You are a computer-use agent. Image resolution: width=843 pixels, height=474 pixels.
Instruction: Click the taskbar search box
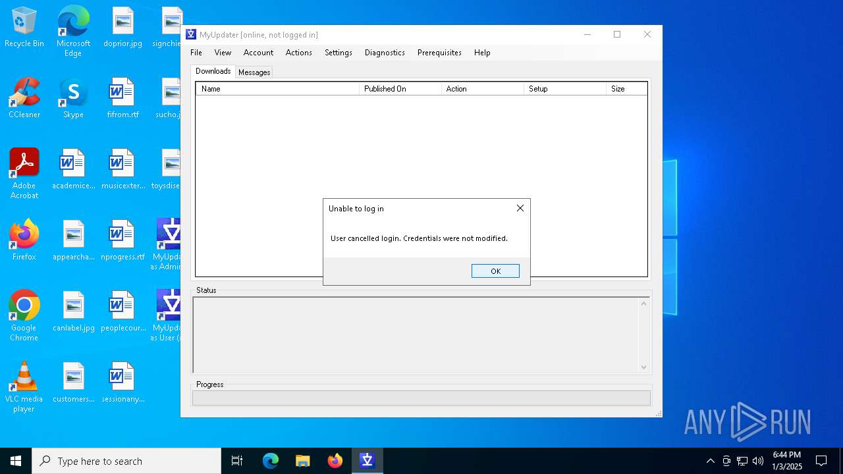click(x=126, y=461)
